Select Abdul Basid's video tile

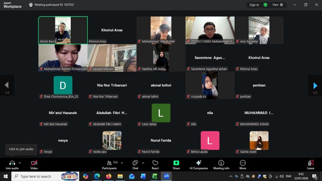click(63, 30)
